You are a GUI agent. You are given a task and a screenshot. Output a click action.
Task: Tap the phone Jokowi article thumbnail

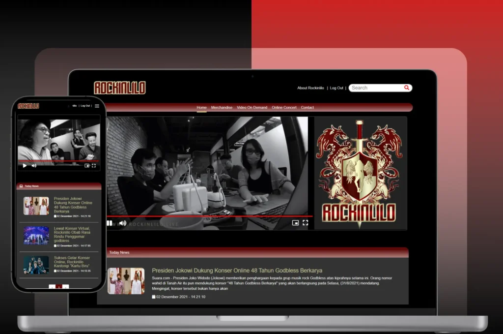[x=36, y=206]
